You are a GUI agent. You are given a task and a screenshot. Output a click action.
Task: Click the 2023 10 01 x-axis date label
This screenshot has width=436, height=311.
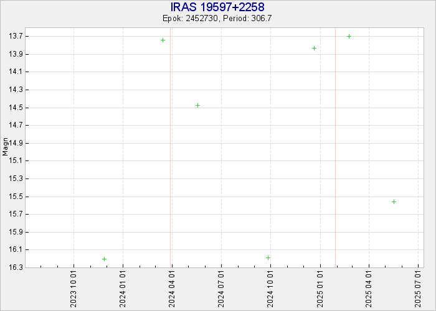pyautogui.click(x=74, y=288)
